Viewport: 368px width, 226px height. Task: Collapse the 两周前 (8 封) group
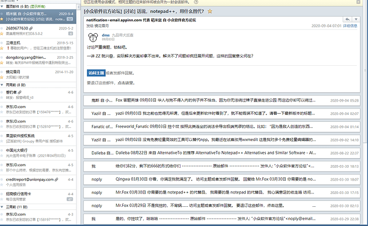(x=2, y=85)
